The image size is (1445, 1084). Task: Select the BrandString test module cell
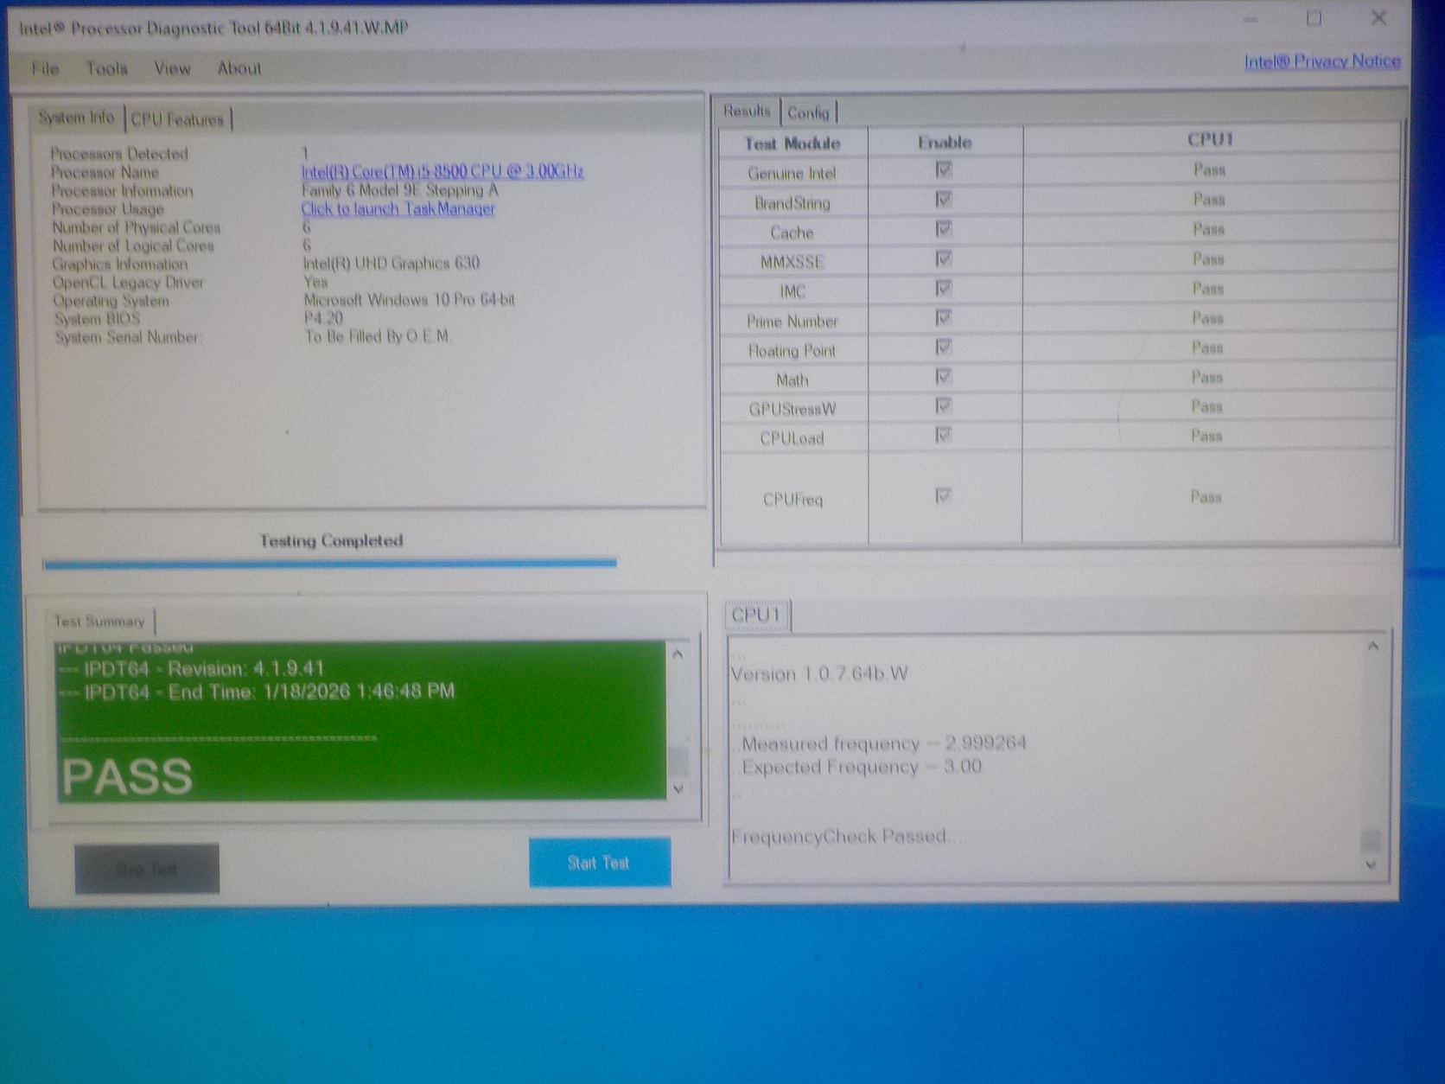[x=793, y=202]
